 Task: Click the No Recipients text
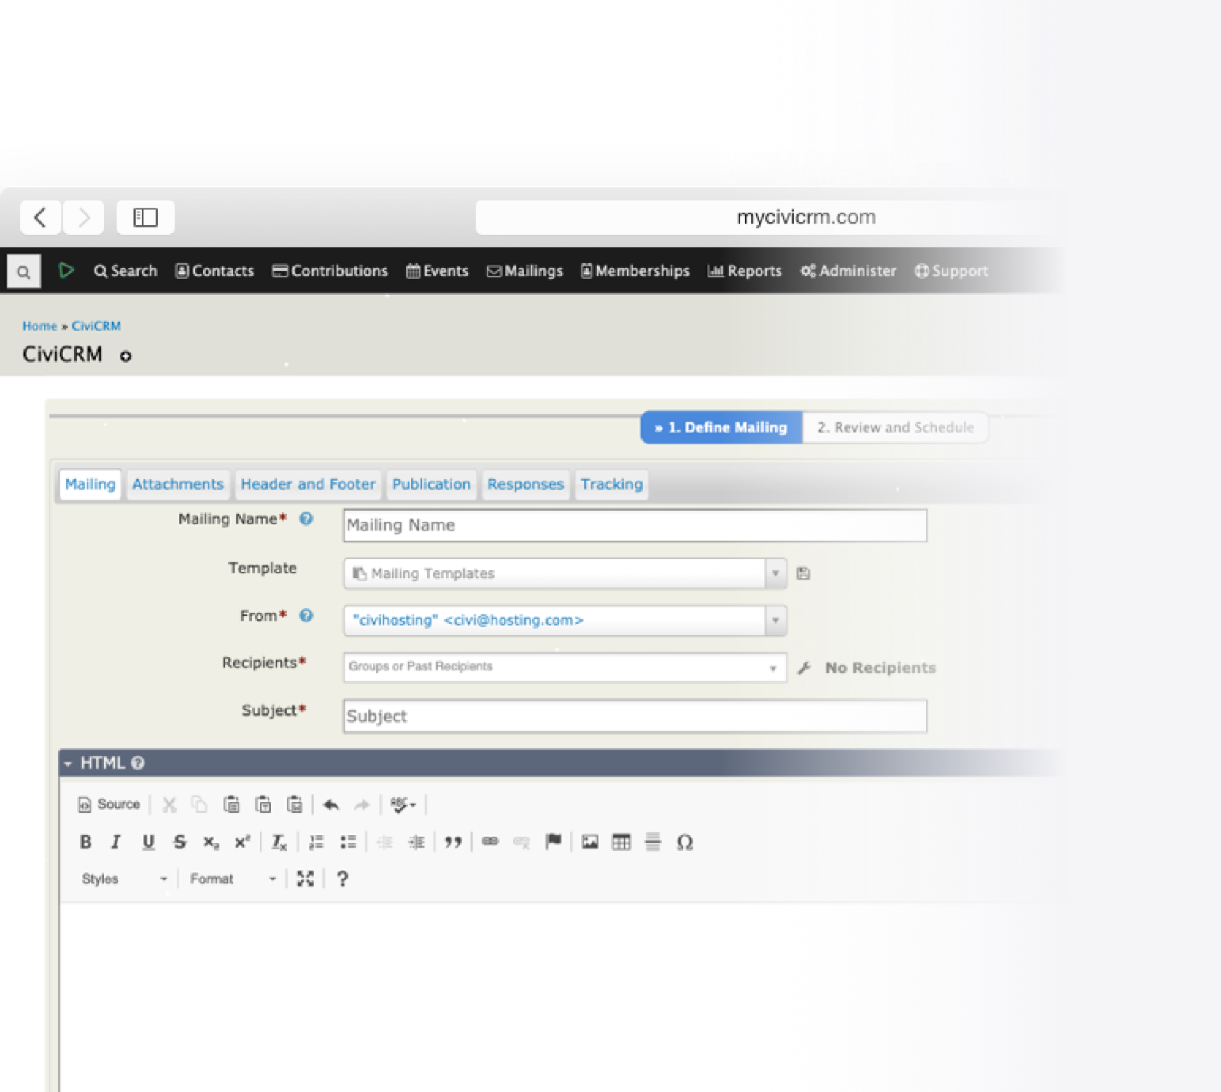click(880, 667)
